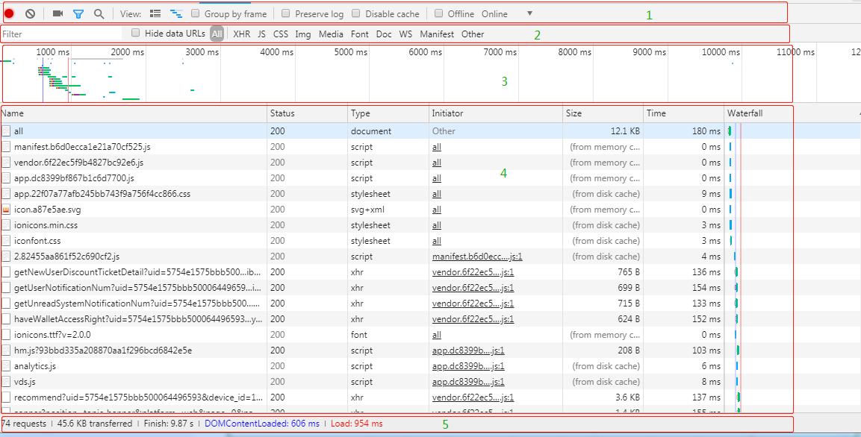Toggle capture screenshots camera icon
Screen dimensions: 861x437
[x=58, y=13]
